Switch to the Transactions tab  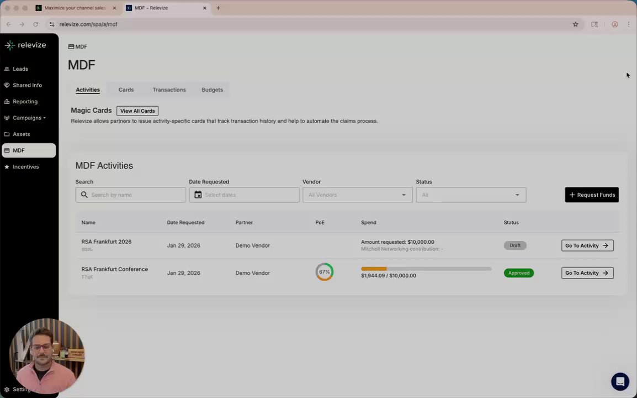[x=169, y=90]
